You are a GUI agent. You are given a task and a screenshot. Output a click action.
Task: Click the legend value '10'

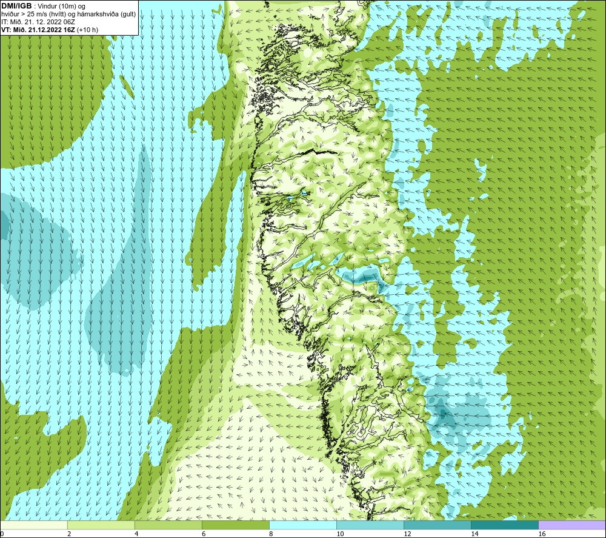pos(340,534)
